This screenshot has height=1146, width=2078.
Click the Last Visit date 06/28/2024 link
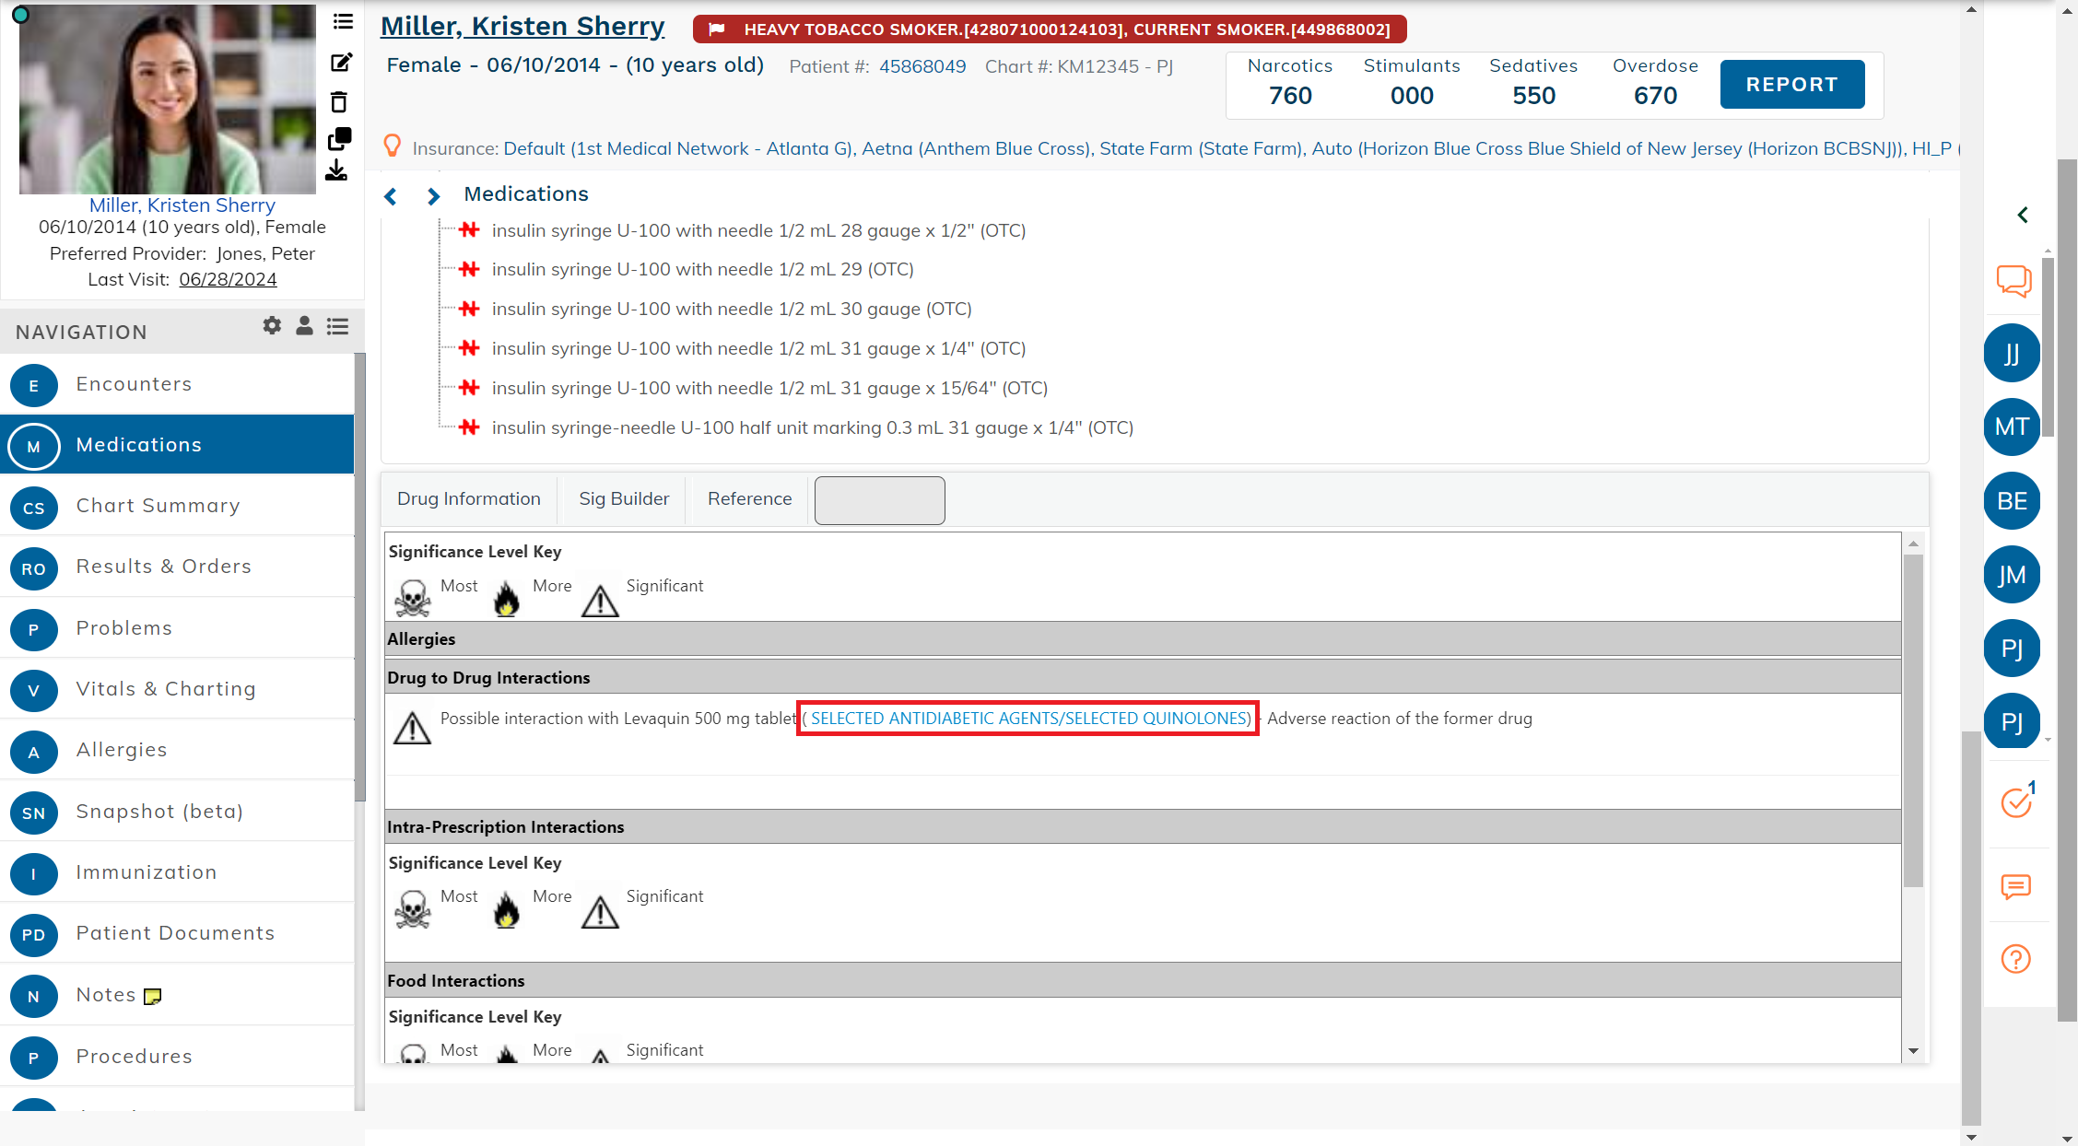(x=228, y=278)
